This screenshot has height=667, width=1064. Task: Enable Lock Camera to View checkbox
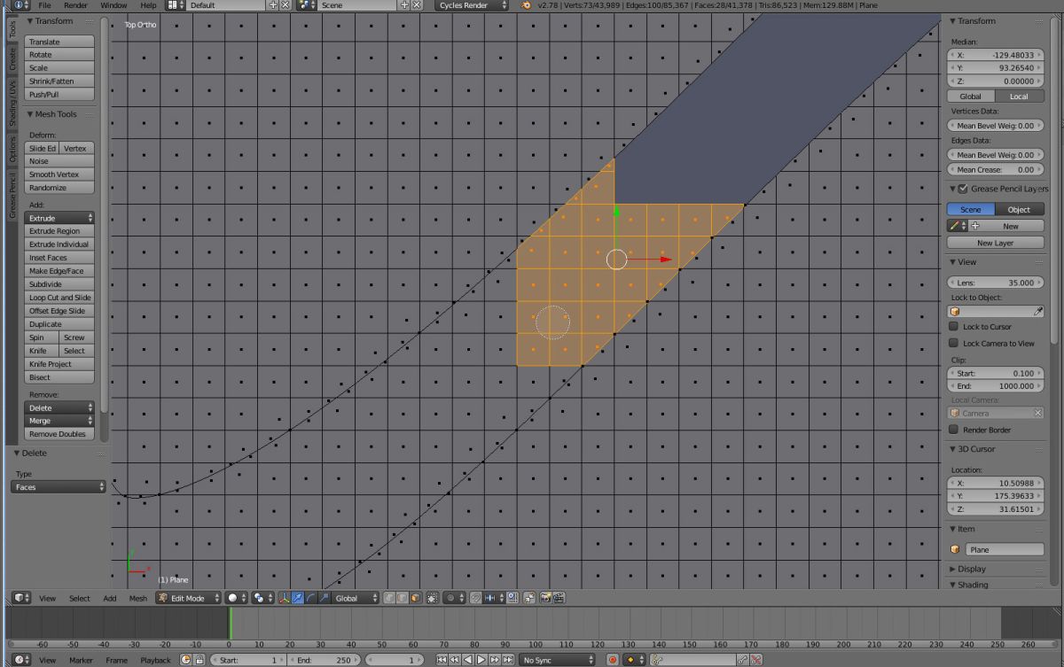954,343
